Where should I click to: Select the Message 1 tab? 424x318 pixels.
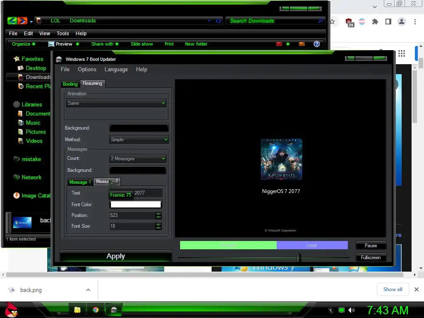80,182
